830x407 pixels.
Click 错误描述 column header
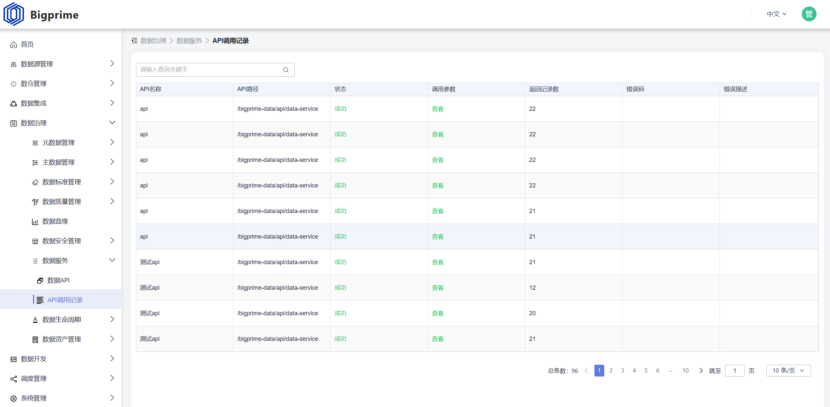point(769,89)
